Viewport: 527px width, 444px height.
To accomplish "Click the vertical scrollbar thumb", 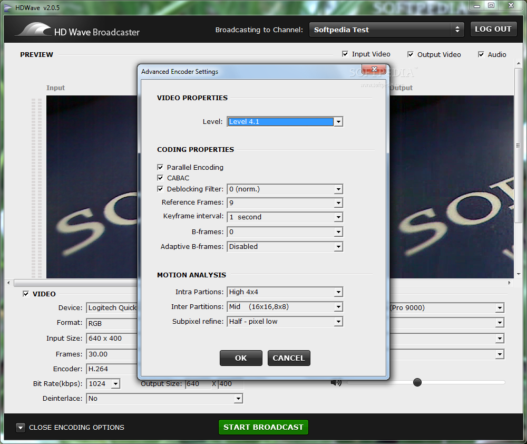I will point(518,146).
